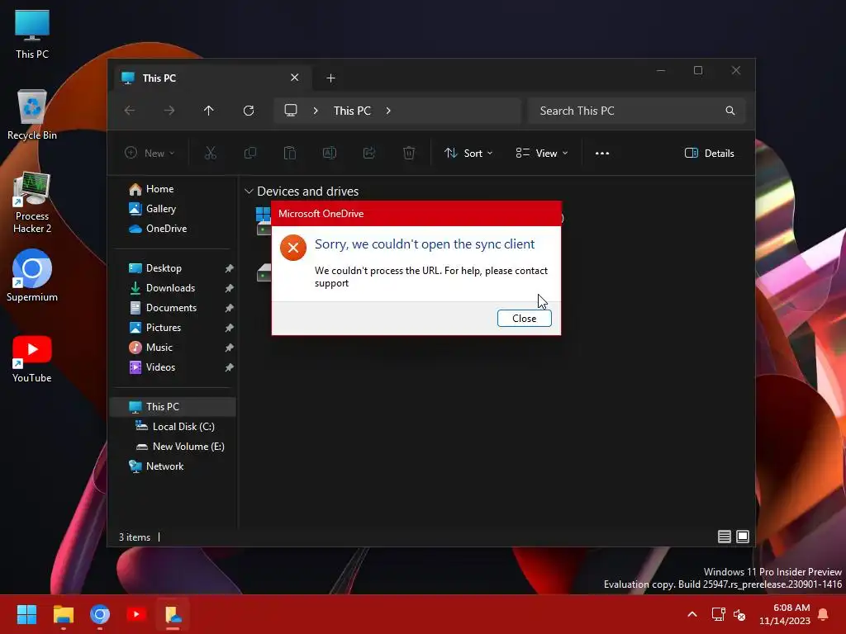This screenshot has height=634, width=846.
Task: Expand chevron before This PC in address bar
Action: (316, 111)
